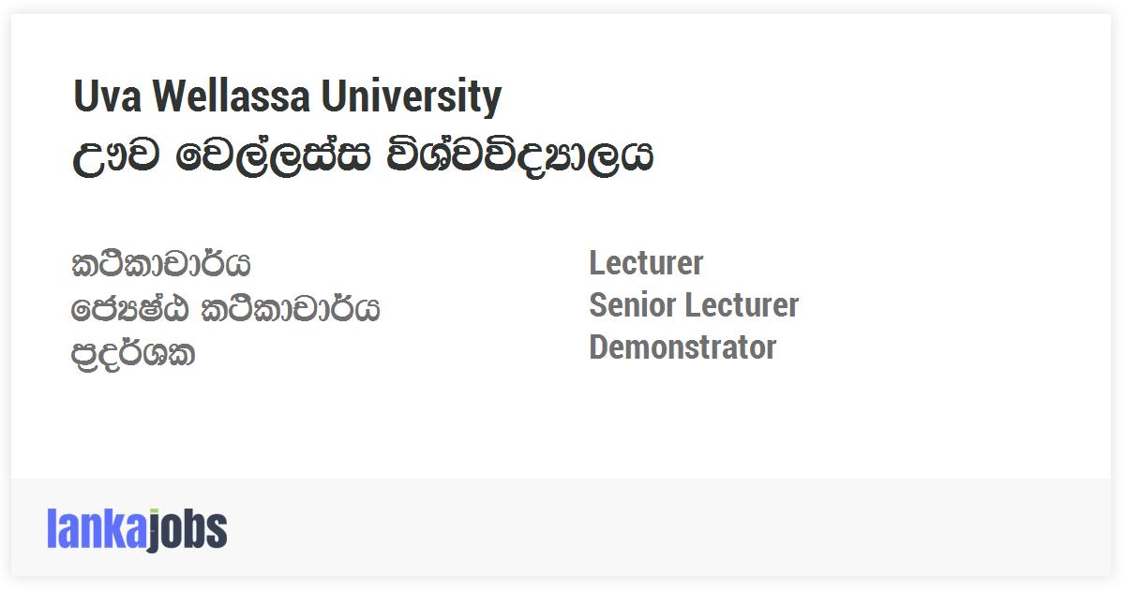1125x590 pixels.
Task: Select the Sinhala heading ඌව වෙල්ලස්ස විශ්වවිද්‍යාලය
Action: click(362, 155)
